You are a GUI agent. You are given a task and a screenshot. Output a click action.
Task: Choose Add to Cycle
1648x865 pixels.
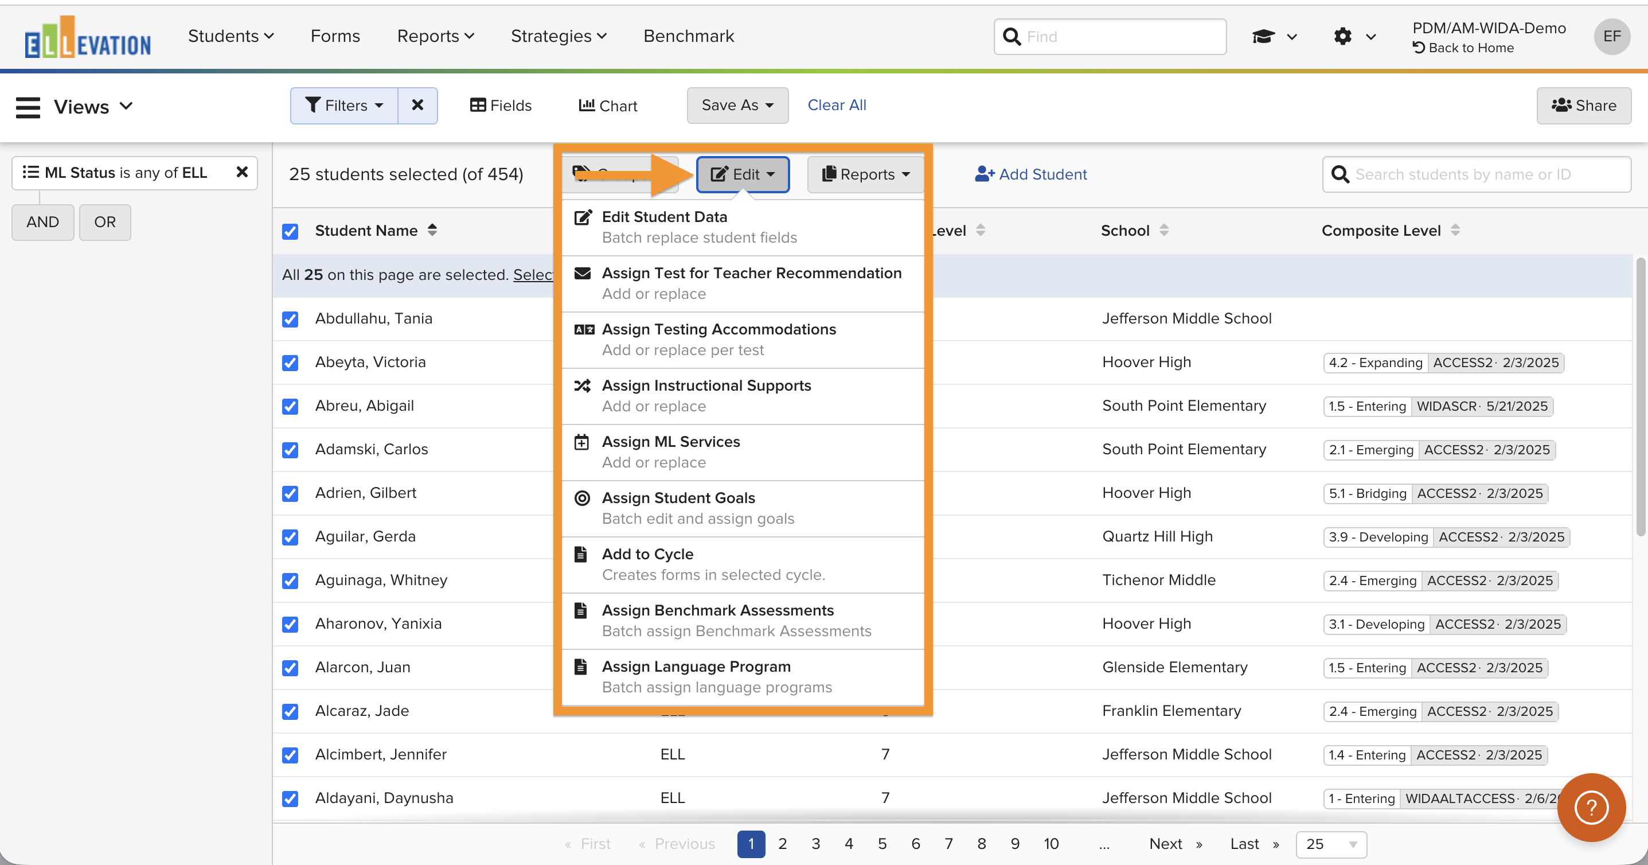coord(743,565)
